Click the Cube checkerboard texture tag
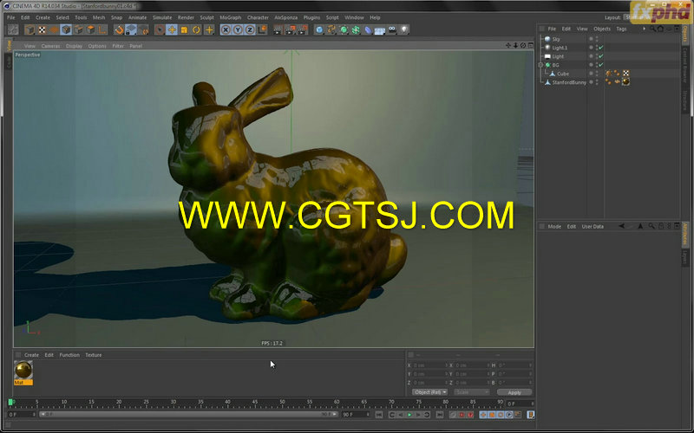Image resolution: width=694 pixels, height=433 pixels. point(625,74)
